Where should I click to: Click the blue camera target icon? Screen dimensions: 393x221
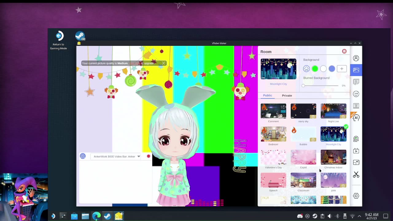click(83, 156)
